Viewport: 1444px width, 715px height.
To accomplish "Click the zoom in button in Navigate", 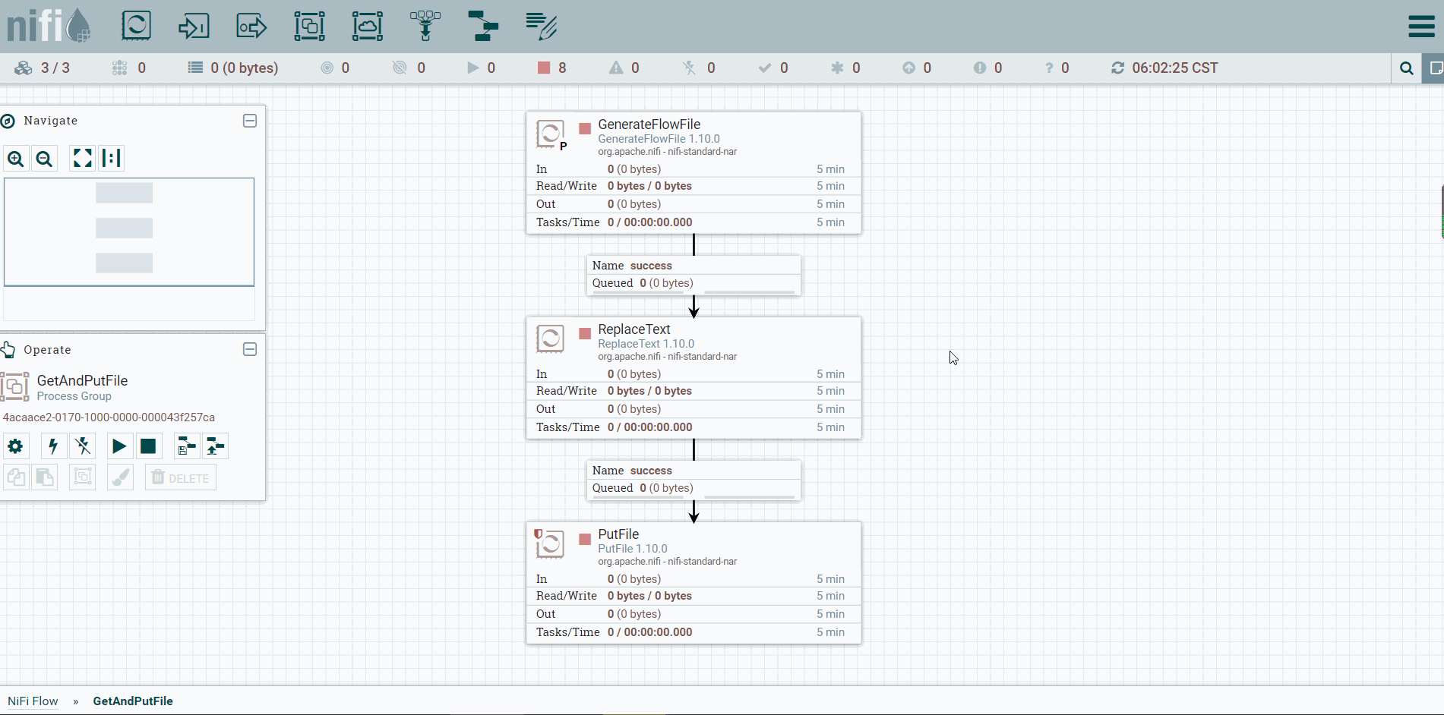I will (x=16, y=159).
